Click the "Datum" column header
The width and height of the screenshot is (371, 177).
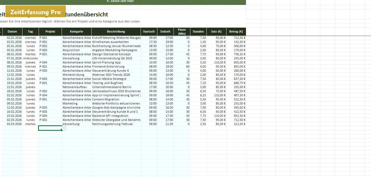pyautogui.click(x=12, y=31)
